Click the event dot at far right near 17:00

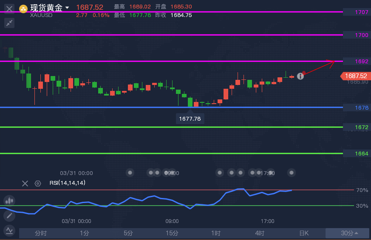292,173
